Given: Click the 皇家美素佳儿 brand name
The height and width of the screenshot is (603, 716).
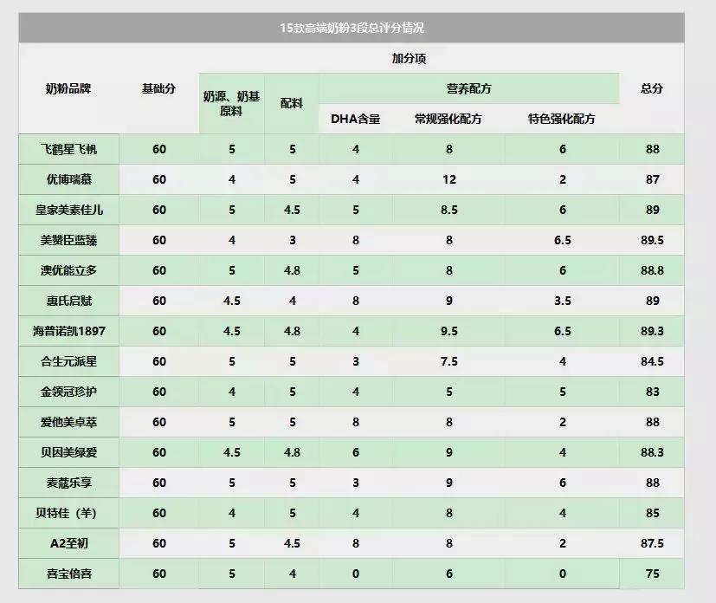Looking at the screenshot, I should pyautogui.click(x=72, y=209).
